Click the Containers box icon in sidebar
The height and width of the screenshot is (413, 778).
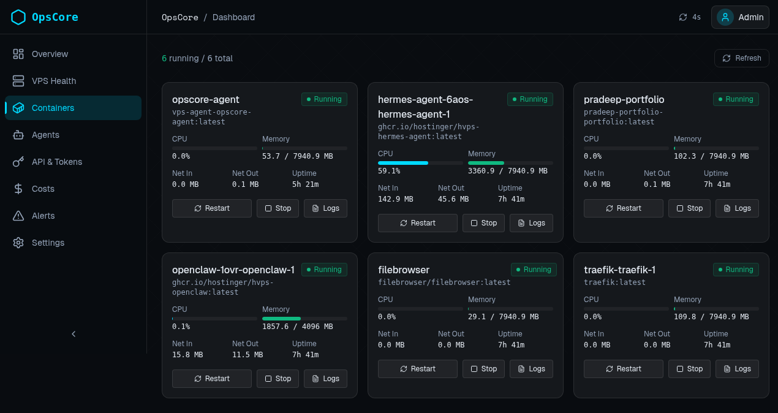tap(18, 108)
